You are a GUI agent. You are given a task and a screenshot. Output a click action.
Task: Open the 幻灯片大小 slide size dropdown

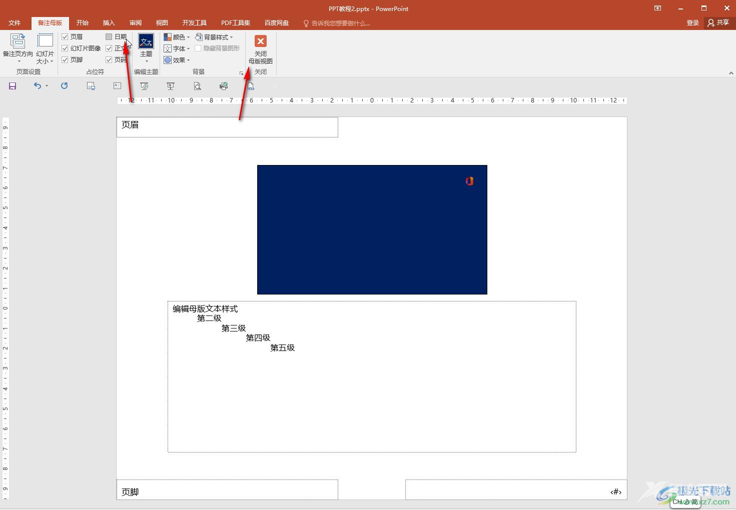click(45, 48)
